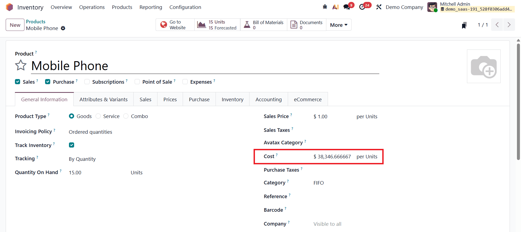Switch to the Inventory tab

(232, 99)
